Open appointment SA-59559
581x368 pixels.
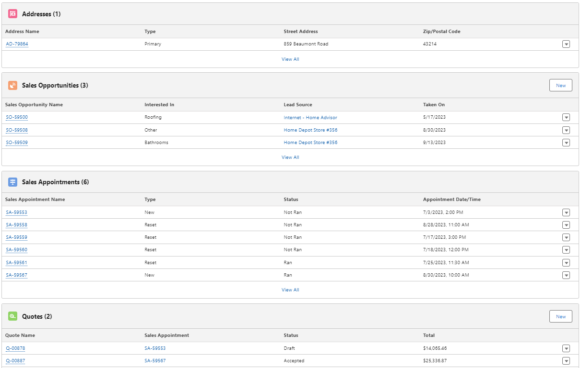[x=16, y=237]
